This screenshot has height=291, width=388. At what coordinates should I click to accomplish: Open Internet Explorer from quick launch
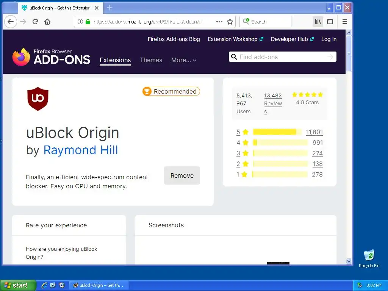point(44,285)
